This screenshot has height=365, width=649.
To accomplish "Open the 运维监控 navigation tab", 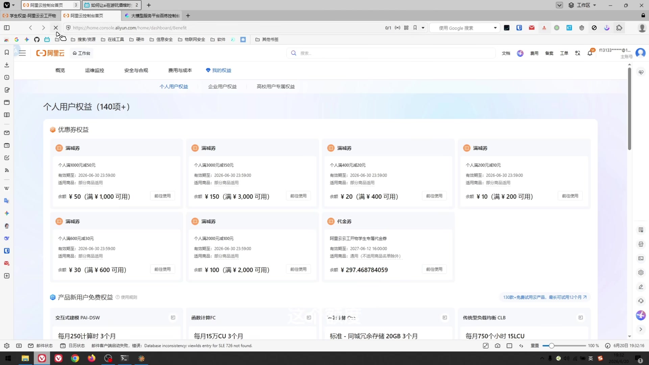I will (x=95, y=70).
